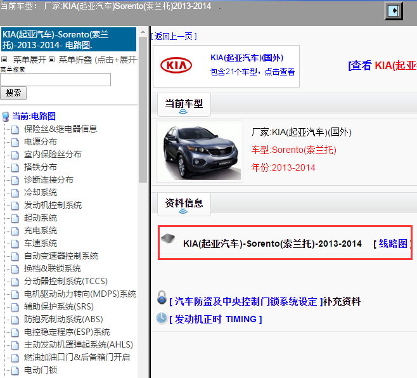The image size is (417, 378).
Task: Click page icon next to 防抱死制动系统(ABS)
Action: coord(15,320)
